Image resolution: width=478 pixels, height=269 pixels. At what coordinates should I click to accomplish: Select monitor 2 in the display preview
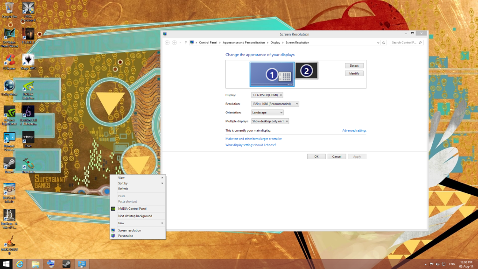pyautogui.click(x=306, y=71)
